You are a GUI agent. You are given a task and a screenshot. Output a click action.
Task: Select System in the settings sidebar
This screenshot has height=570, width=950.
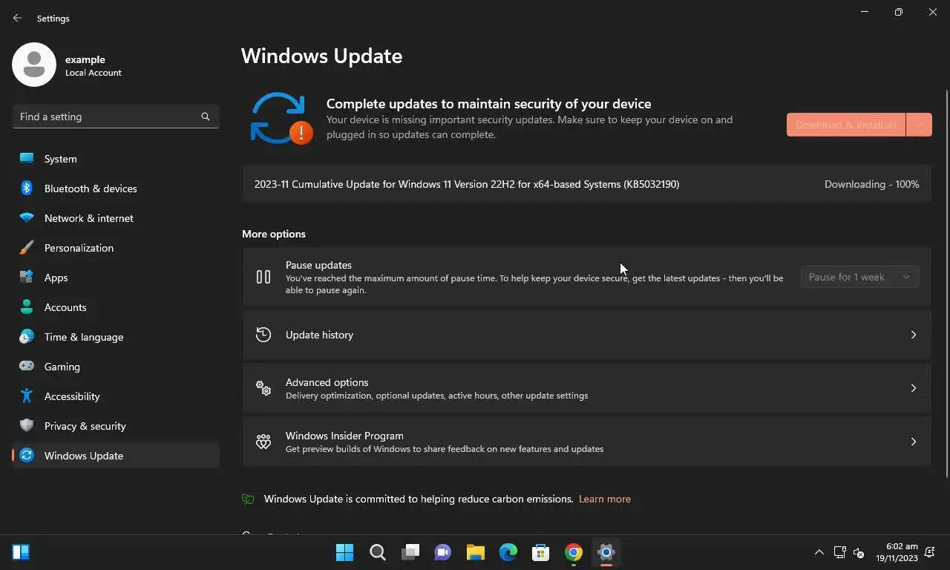point(116,159)
